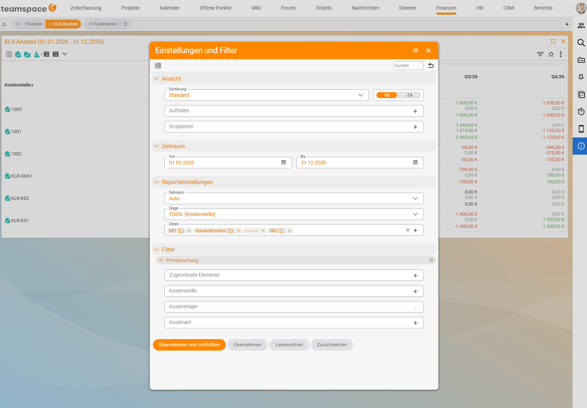Open the search magnifier in right sidebar
587x408 pixels.
[x=581, y=43]
